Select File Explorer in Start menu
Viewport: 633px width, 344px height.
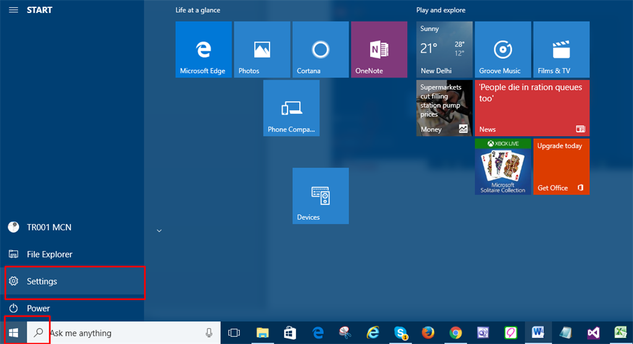49,254
